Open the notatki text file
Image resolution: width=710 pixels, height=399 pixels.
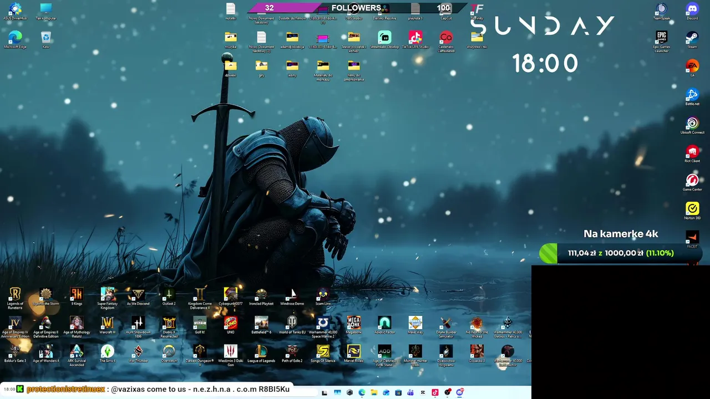[231, 11]
